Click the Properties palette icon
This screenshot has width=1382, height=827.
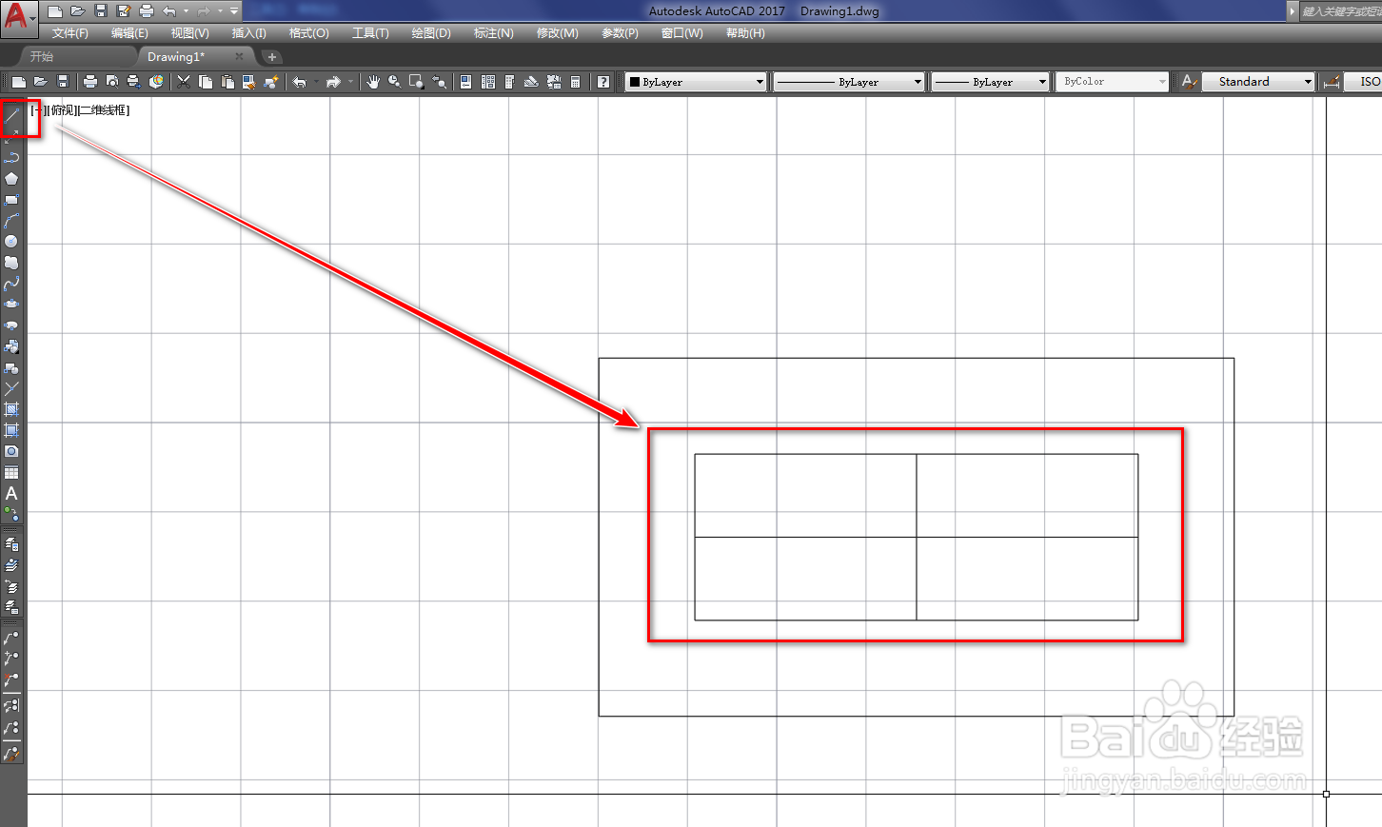465,82
